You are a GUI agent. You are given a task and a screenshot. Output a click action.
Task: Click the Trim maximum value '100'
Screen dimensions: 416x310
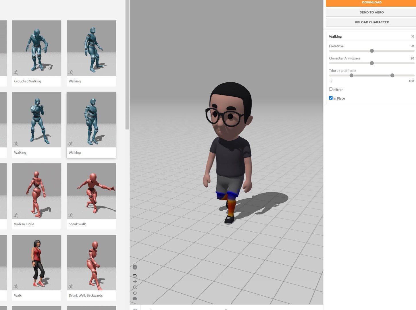coord(411,81)
